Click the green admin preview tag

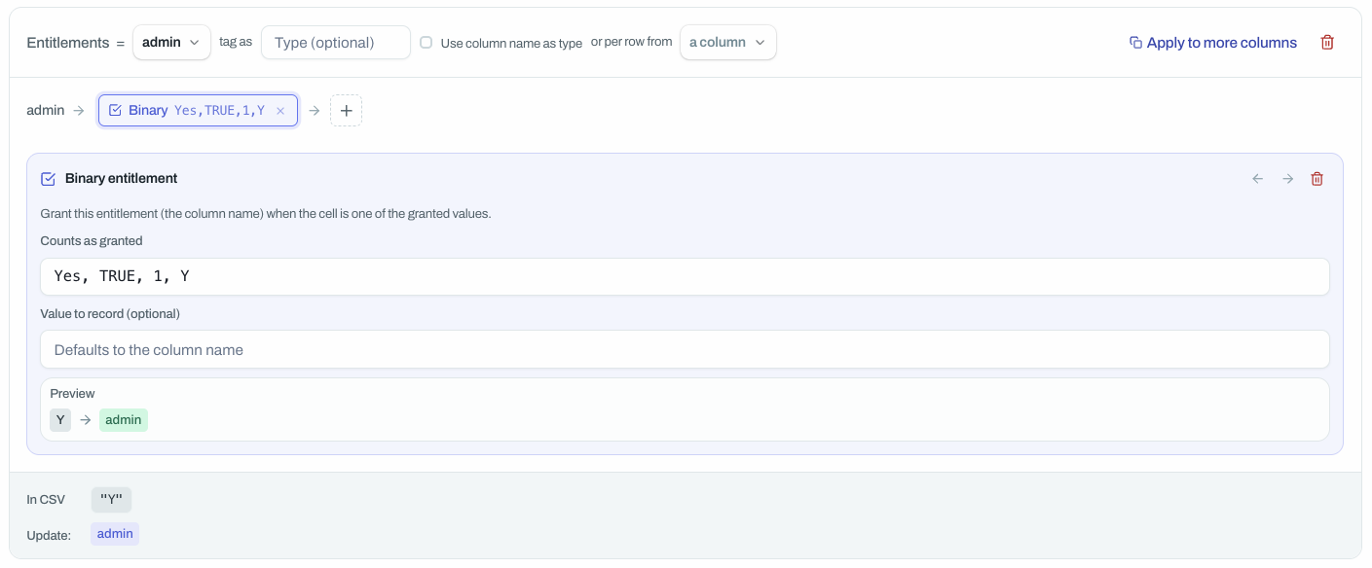(124, 420)
